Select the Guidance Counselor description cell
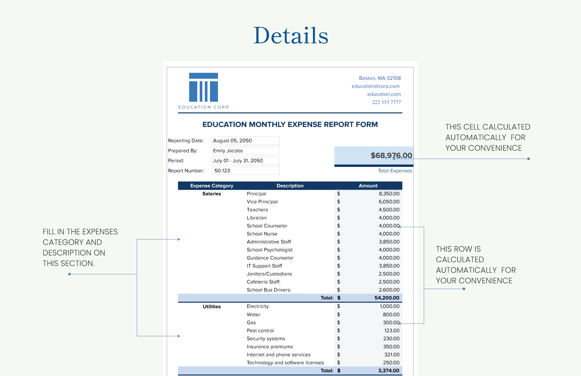 pyautogui.click(x=270, y=258)
